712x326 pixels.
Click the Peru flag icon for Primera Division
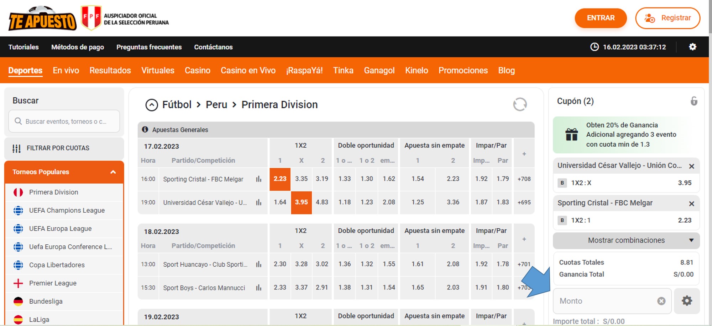tap(18, 192)
